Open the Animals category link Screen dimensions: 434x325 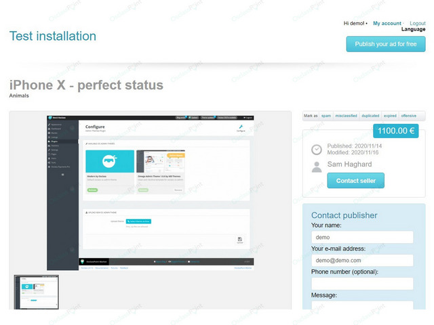(x=19, y=95)
